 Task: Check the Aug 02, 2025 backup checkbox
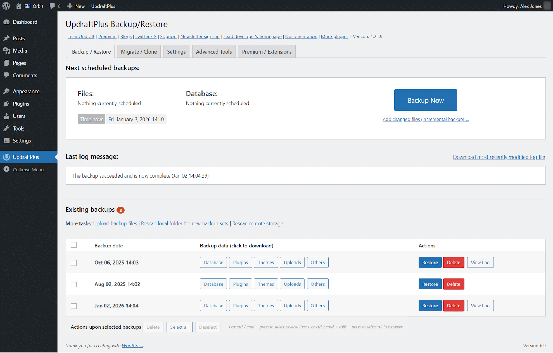point(74,284)
